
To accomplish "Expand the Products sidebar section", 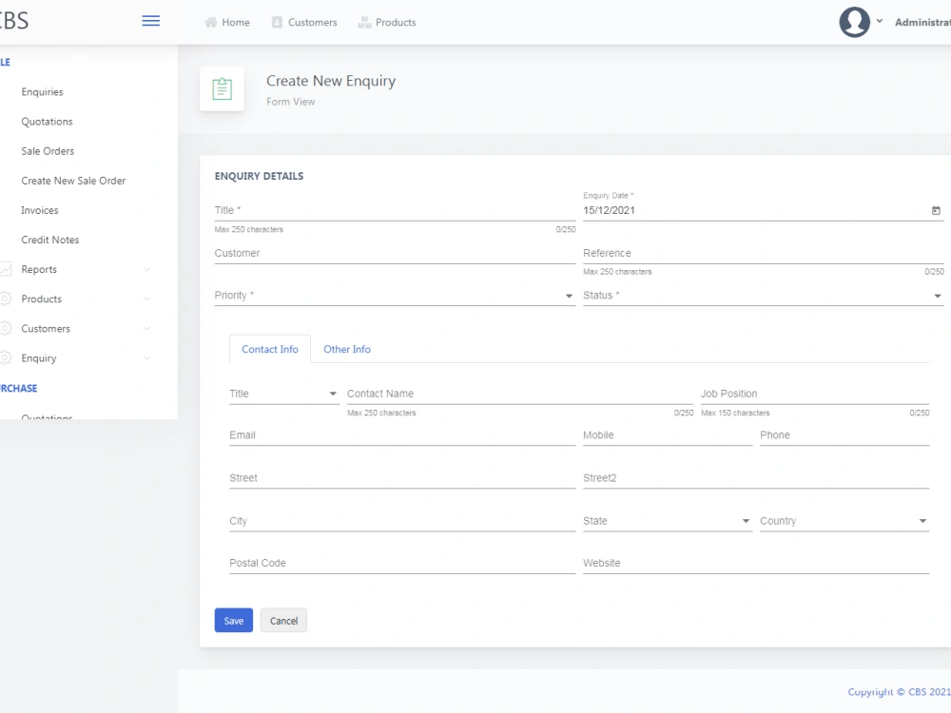I will click(146, 299).
